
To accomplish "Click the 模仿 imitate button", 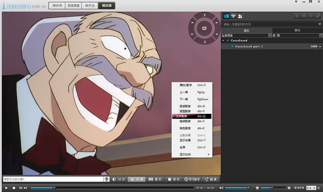I will pyautogui.click(x=155, y=179).
